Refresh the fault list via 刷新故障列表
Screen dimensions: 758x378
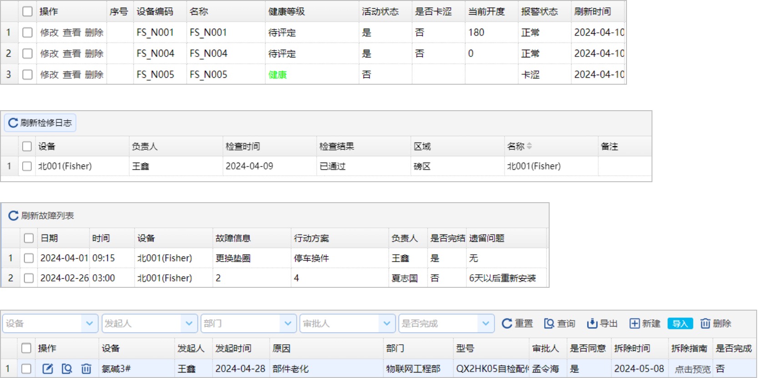[x=41, y=216]
